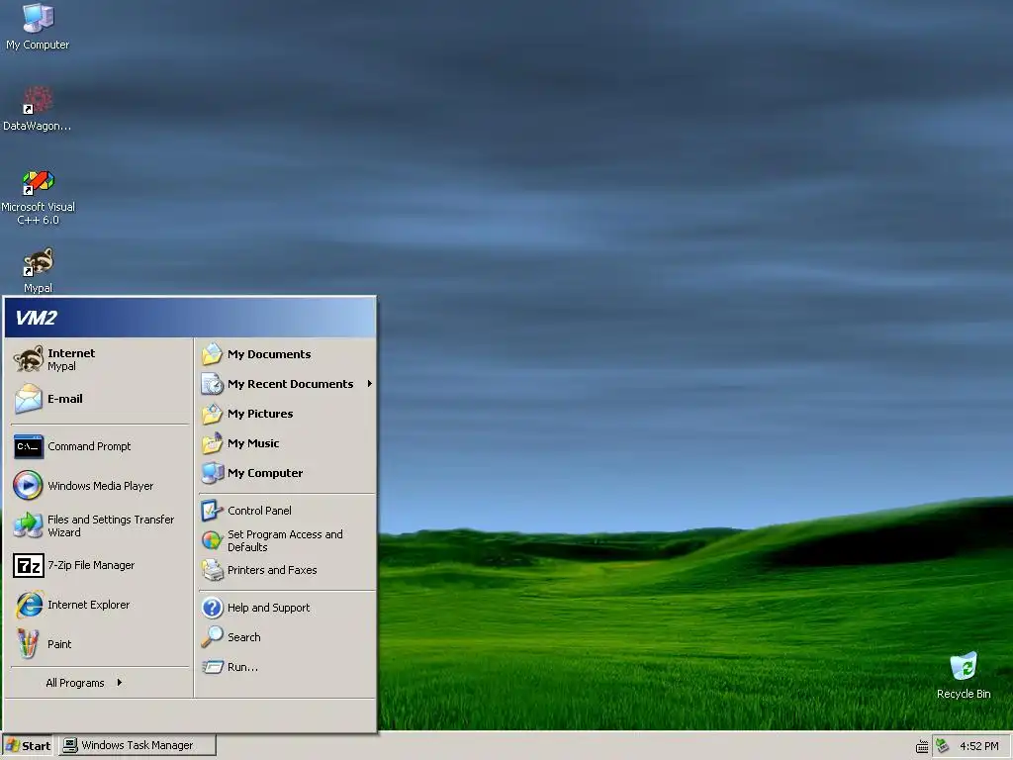
Task: Open Command Prompt label in Start menu
Action: (x=89, y=446)
